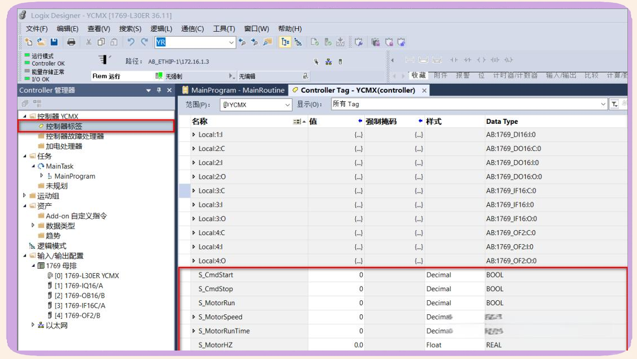This screenshot has height=359, width=637.
Task: Open the 通信(C) menu
Action: [x=192, y=28]
